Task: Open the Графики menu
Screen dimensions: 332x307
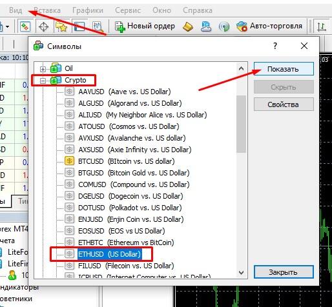Action: [x=88, y=10]
